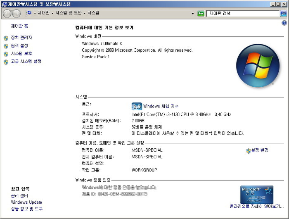Click shield icon beside 고급 시스템 설정
Viewport: 289px width, 219px height.
6,62
